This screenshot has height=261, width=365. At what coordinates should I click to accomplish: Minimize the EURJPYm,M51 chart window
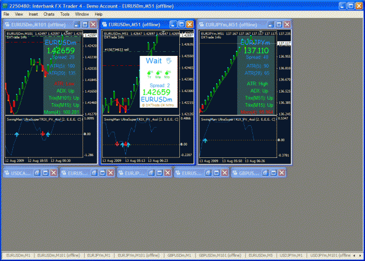click(270, 24)
